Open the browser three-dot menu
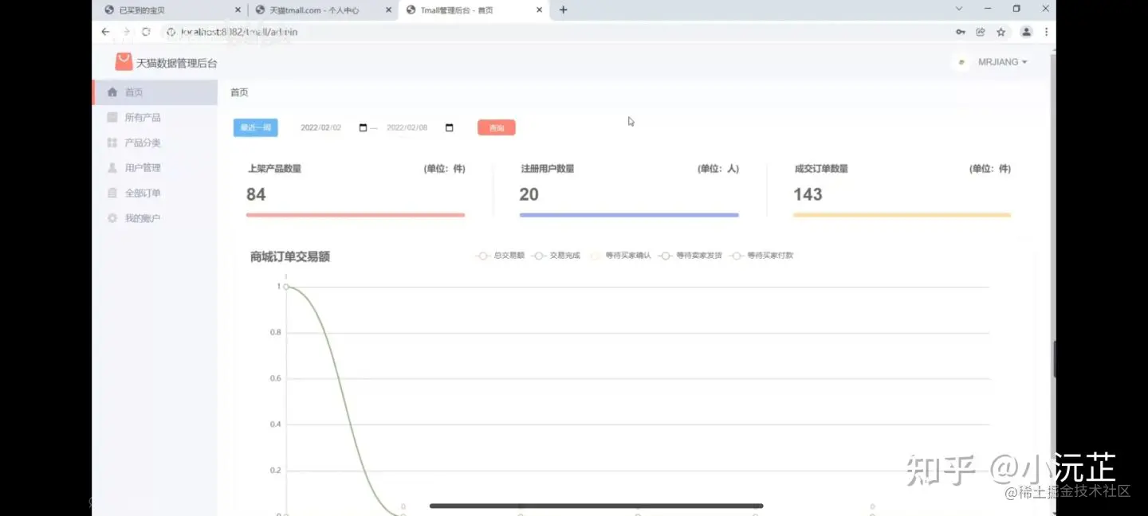1148x516 pixels. coord(1046,32)
